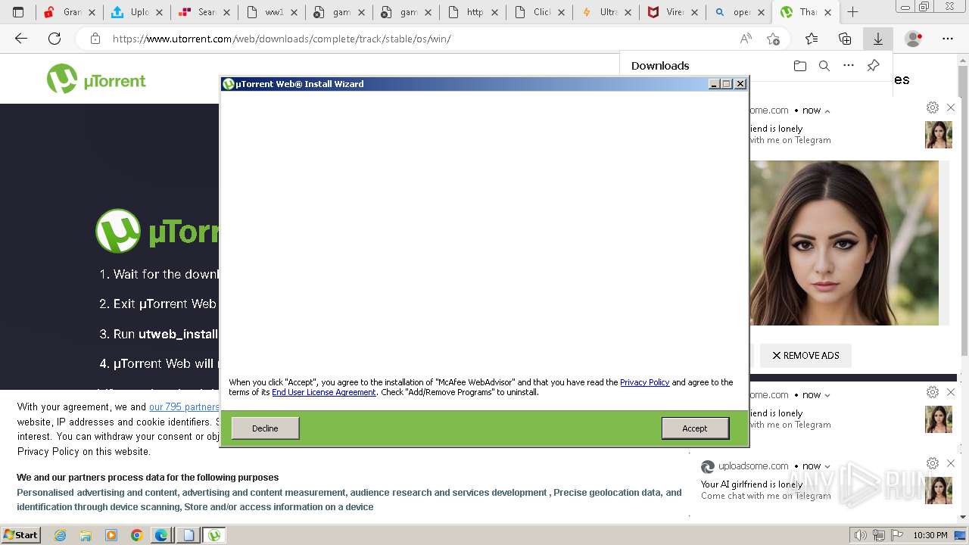Open settings gear of the middle notification

tap(933, 392)
